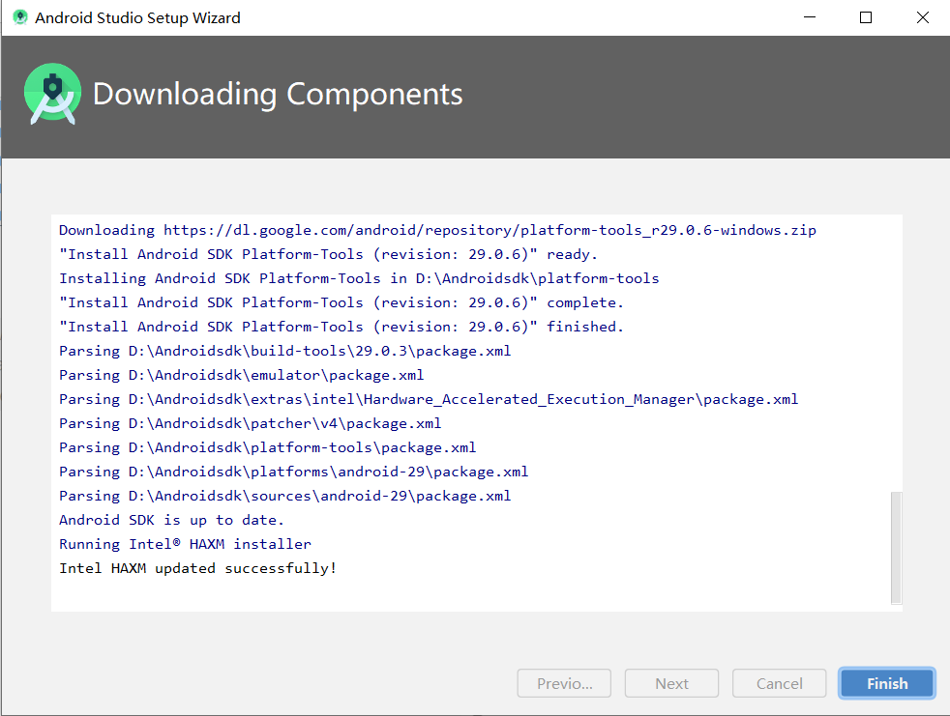Click the "Android Studio Setup Wizard" window title
Image resolution: width=950 pixels, height=716 pixels.
coord(137,17)
